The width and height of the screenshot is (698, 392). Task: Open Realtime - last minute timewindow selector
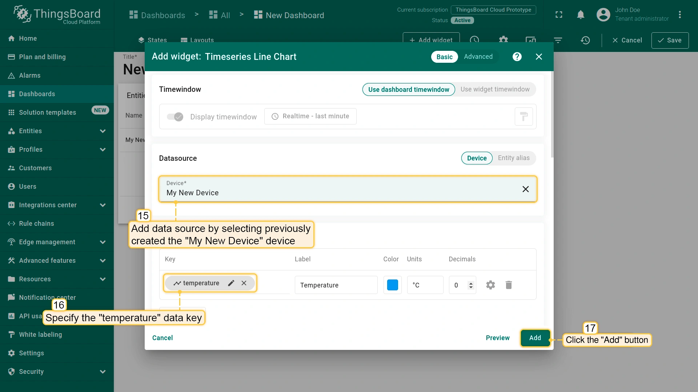click(x=310, y=116)
